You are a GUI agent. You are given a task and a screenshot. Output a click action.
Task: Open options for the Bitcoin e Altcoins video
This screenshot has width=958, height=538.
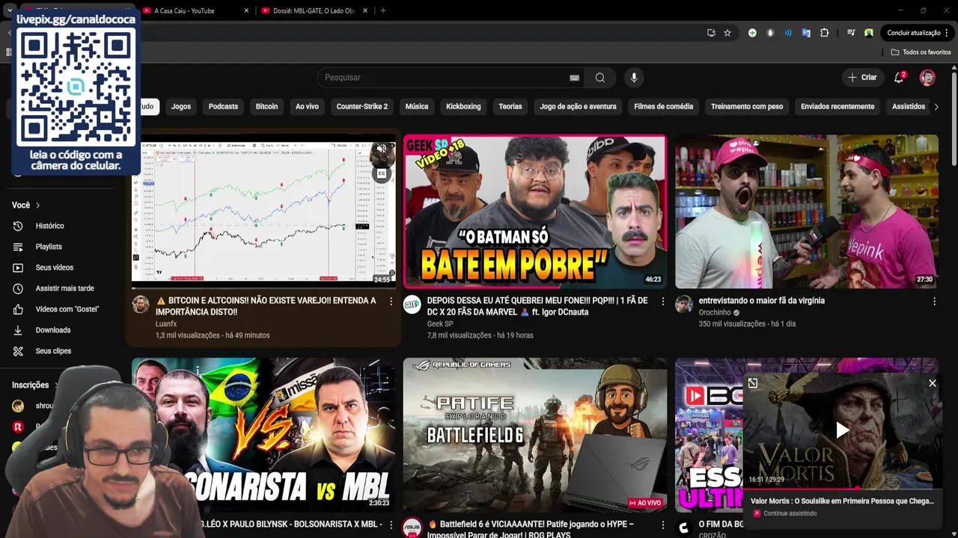pos(391,301)
